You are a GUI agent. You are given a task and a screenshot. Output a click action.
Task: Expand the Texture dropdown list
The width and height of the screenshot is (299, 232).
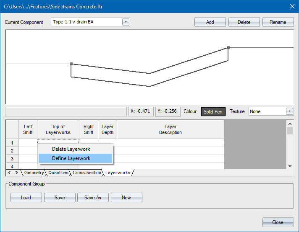pos(289,111)
